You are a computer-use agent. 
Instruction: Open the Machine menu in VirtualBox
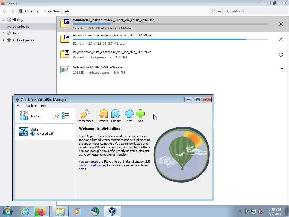(31, 106)
